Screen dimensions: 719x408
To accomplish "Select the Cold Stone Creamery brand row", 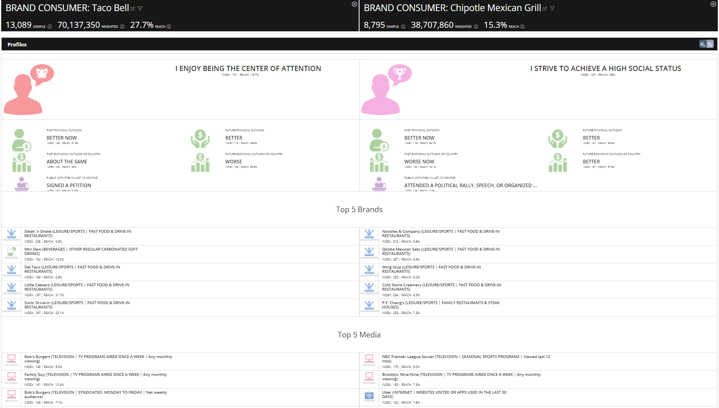I will (x=538, y=290).
